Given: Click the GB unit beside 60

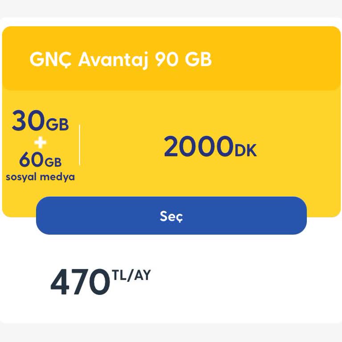Looking at the screenshot, I should pos(53,162).
